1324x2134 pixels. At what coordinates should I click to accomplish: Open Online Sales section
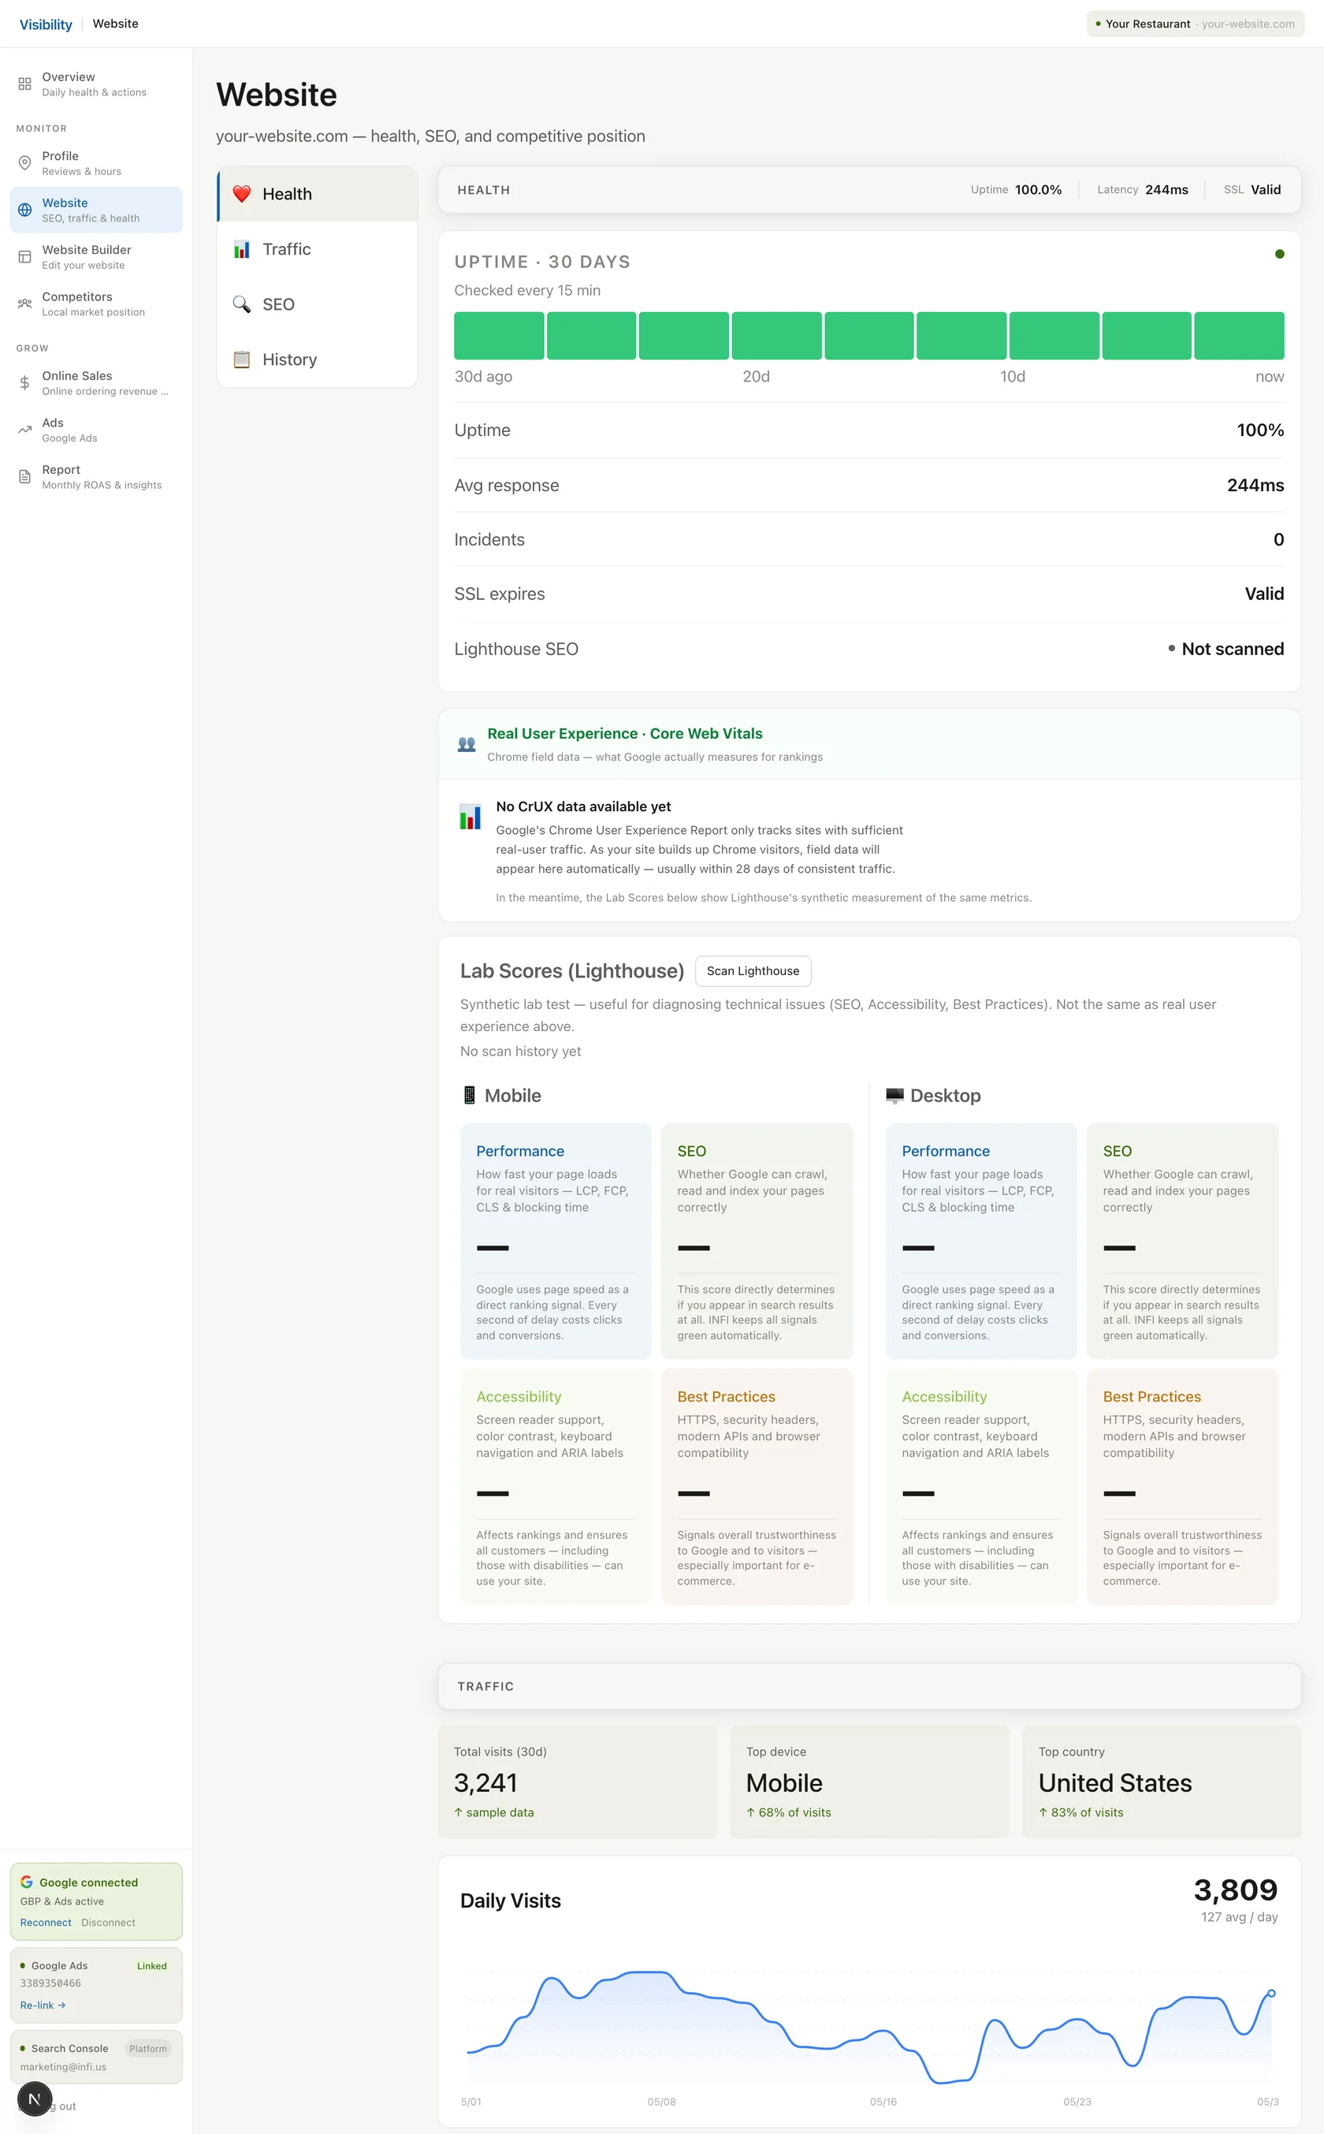[96, 382]
